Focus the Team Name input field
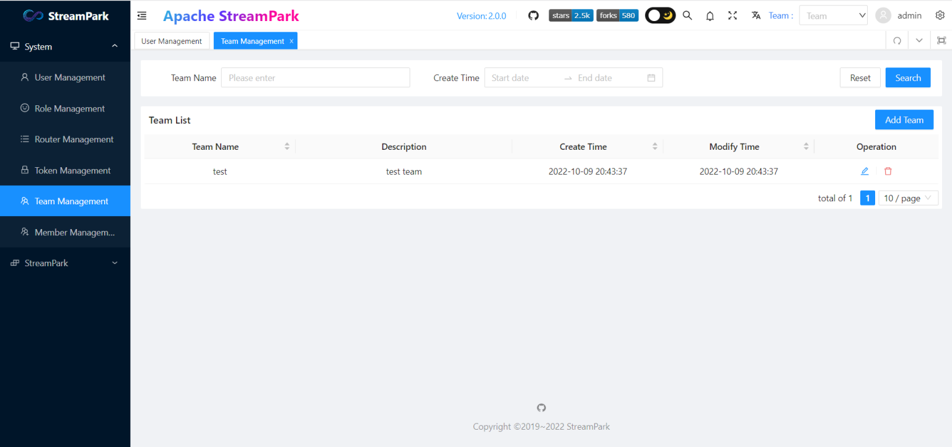The height and width of the screenshot is (447, 952). pos(315,77)
